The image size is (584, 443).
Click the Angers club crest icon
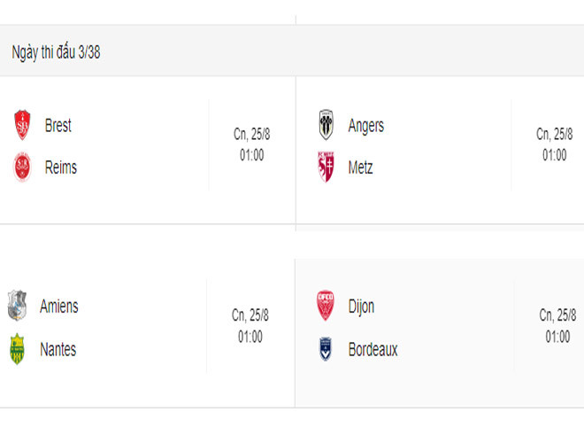(x=326, y=126)
